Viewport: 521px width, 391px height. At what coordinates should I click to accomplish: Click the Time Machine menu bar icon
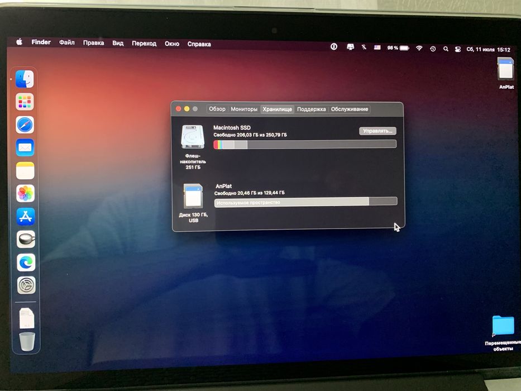[x=433, y=49]
